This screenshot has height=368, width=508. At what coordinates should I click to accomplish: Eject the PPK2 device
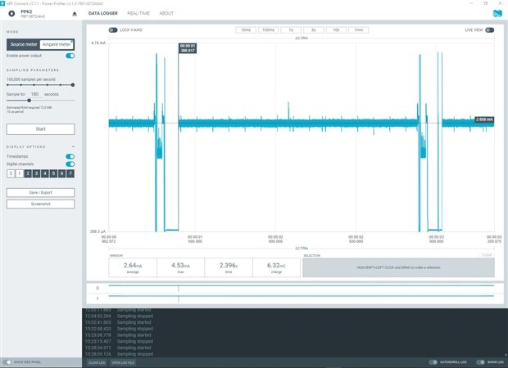[75, 14]
